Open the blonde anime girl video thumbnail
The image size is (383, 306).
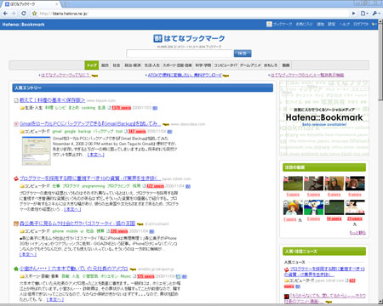pos(293,207)
